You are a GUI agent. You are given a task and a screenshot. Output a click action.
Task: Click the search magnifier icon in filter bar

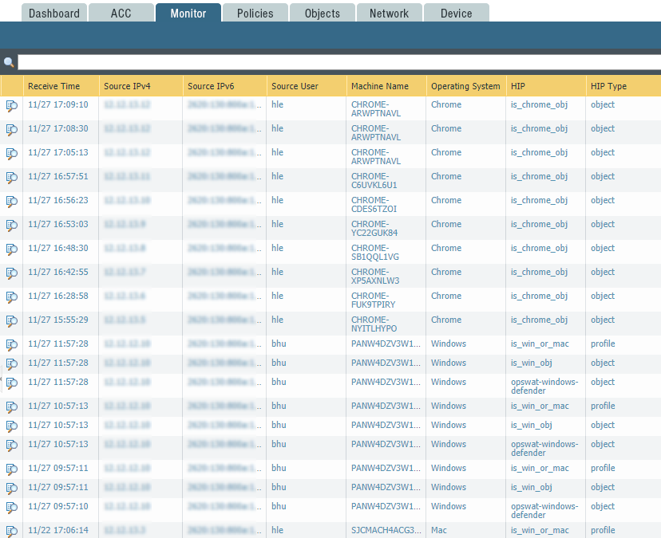9,62
